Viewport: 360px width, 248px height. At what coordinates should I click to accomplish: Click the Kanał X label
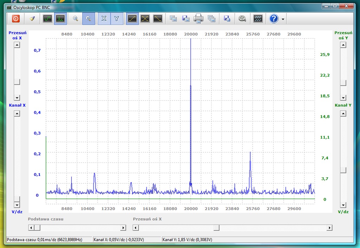17,105
